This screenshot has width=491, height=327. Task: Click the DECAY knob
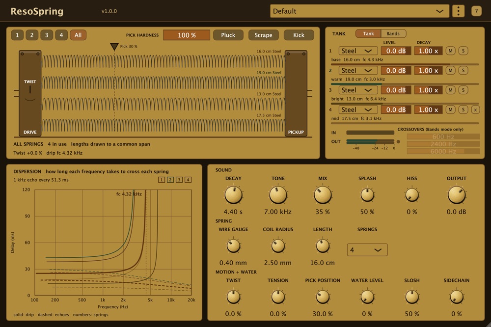233,195
